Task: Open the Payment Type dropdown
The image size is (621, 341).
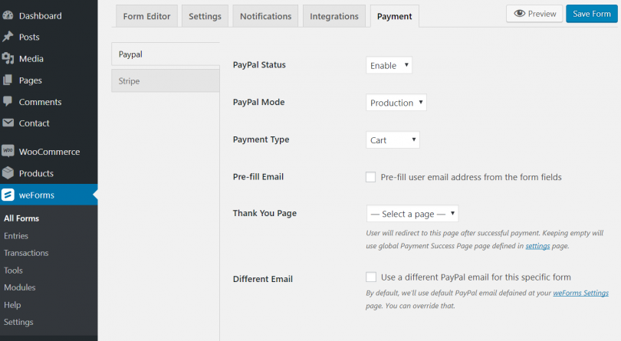Action: 393,139
